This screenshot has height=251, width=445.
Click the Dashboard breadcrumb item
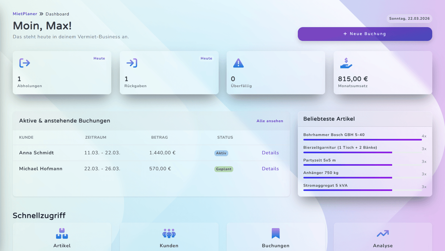pos(57,14)
